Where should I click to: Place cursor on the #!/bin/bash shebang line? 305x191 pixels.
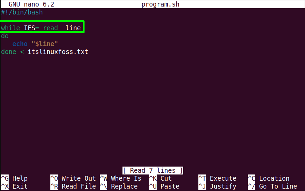[x=22, y=12]
